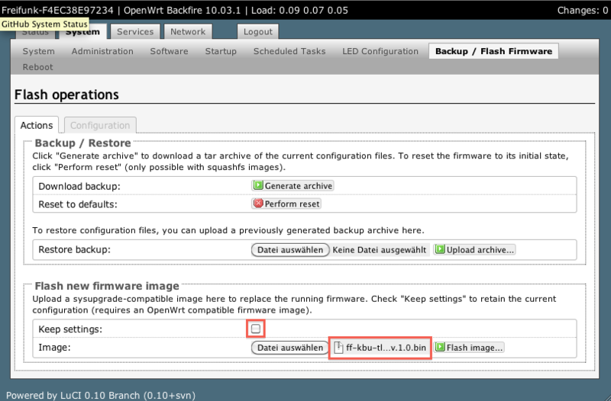611x401 pixels.
Task: Click the Reboot menu item
Action: tap(38, 66)
